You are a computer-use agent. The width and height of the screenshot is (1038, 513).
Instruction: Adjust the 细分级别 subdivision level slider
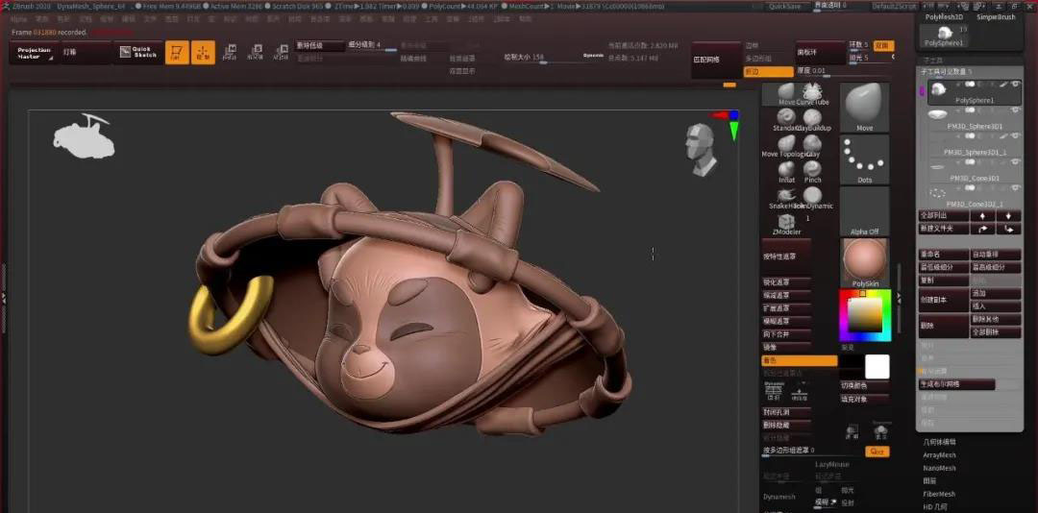pos(372,46)
